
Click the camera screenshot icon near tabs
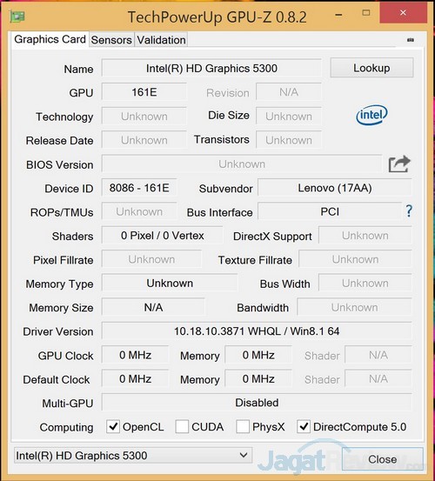(x=410, y=40)
